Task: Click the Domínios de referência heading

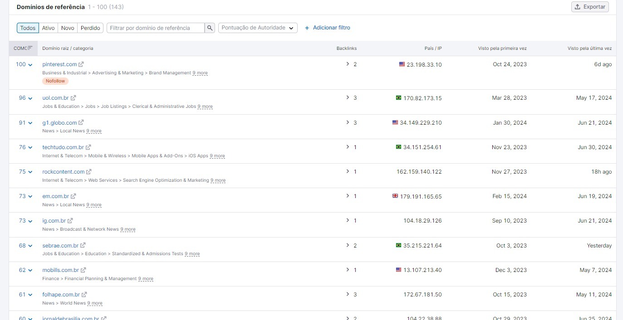Action: 50,7
